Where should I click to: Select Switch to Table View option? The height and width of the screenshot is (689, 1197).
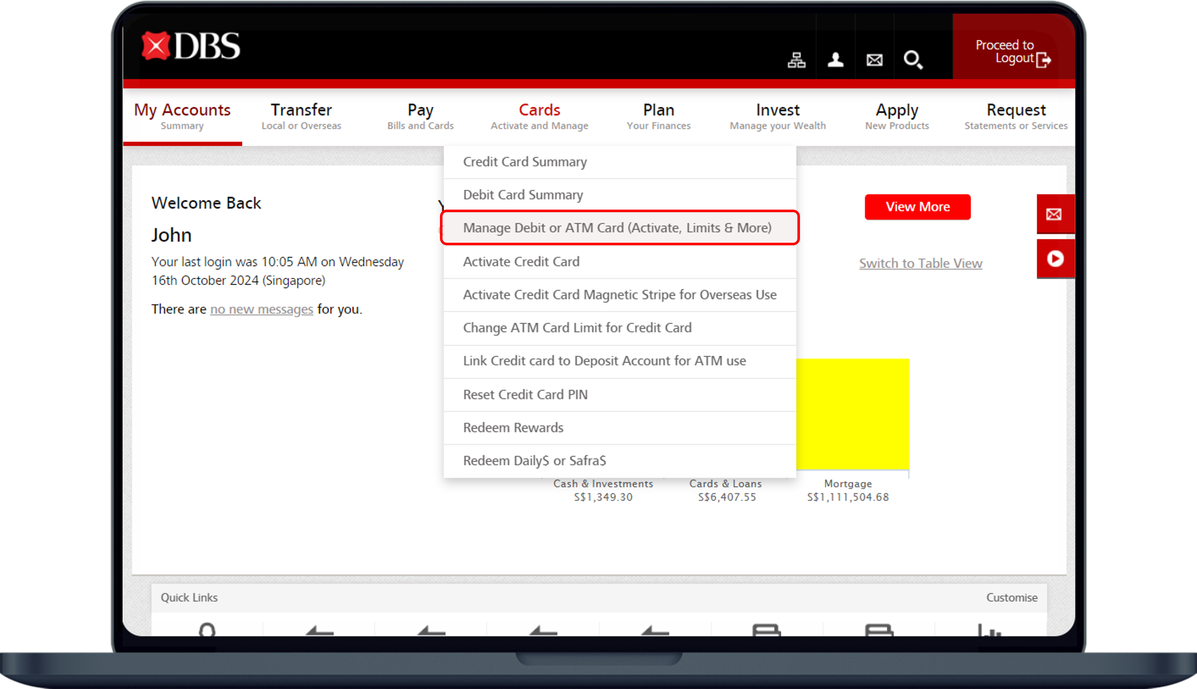[x=920, y=263]
